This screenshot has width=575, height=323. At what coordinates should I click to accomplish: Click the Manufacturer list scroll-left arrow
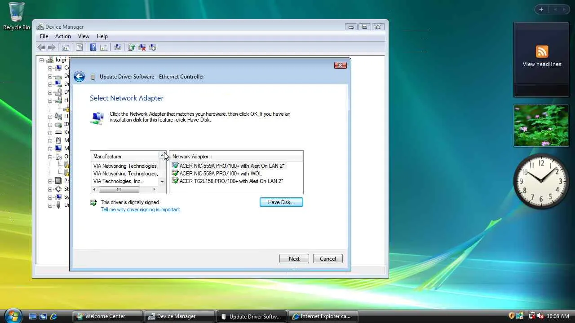pos(94,190)
